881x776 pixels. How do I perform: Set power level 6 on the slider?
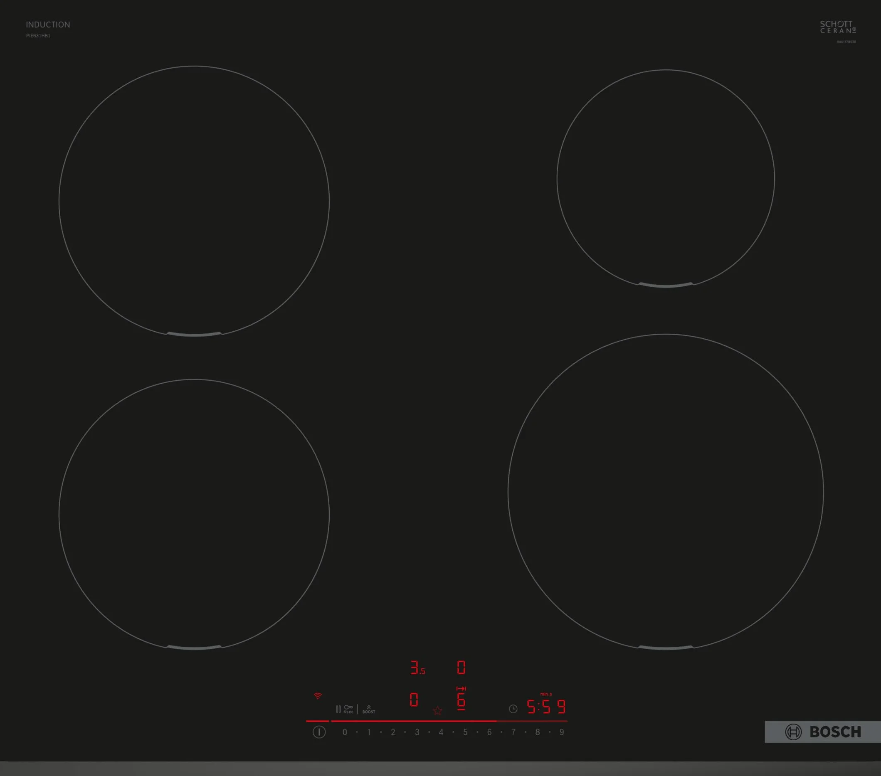click(x=490, y=732)
